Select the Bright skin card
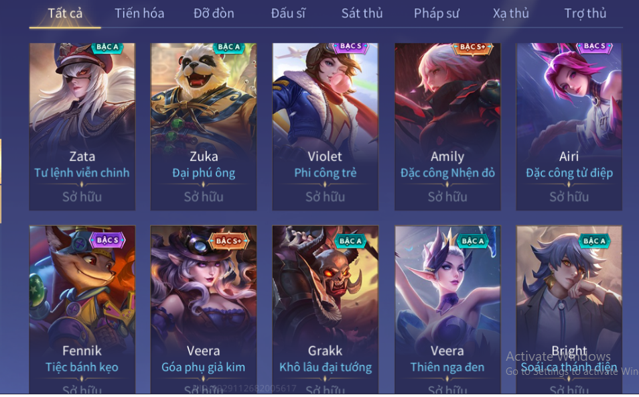This screenshot has height=397, width=639. pyautogui.click(x=569, y=310)
